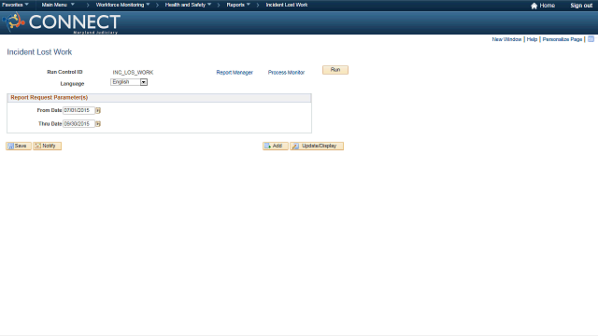Click the Report Request Parameter(s) header
This screenshot has height=336, width=598.
pyautogui.click(x=50, y=97)
